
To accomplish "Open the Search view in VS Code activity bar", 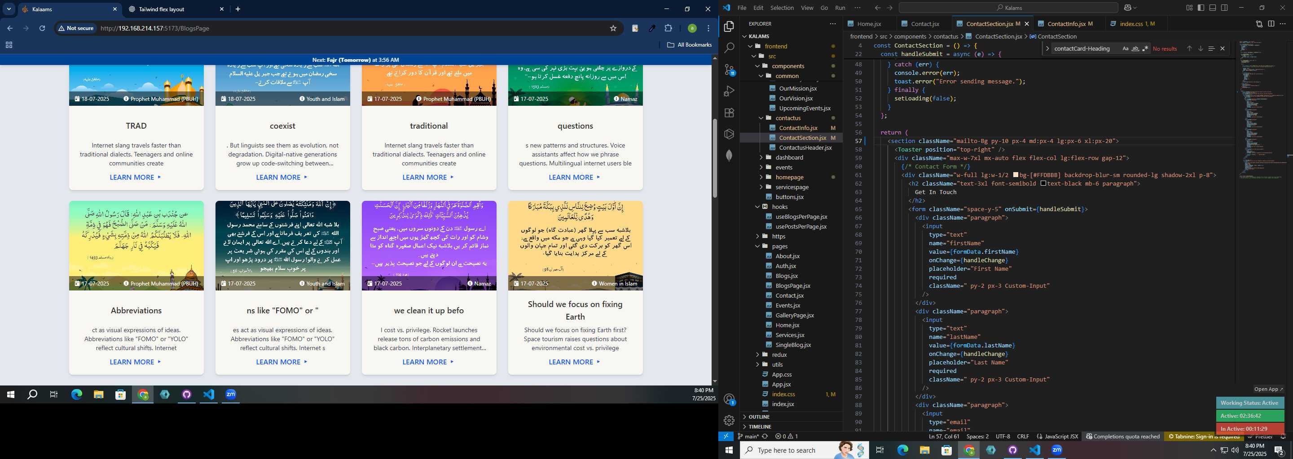I will [x=729, y=48].
